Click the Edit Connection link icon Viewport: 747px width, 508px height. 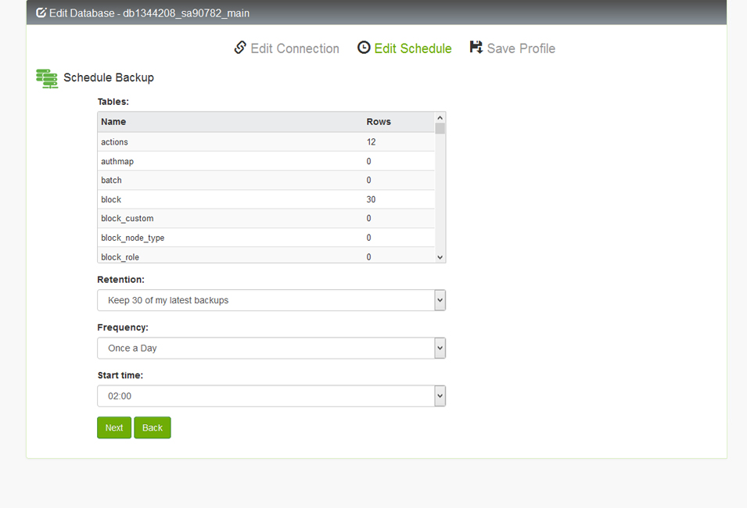pos(240,48)
